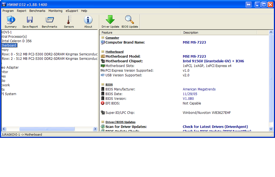Click the tree panel horizontal scrollbar thumb
Image resolution: width=275 pixels, height=177 pixels.
[x=47, y=129]
